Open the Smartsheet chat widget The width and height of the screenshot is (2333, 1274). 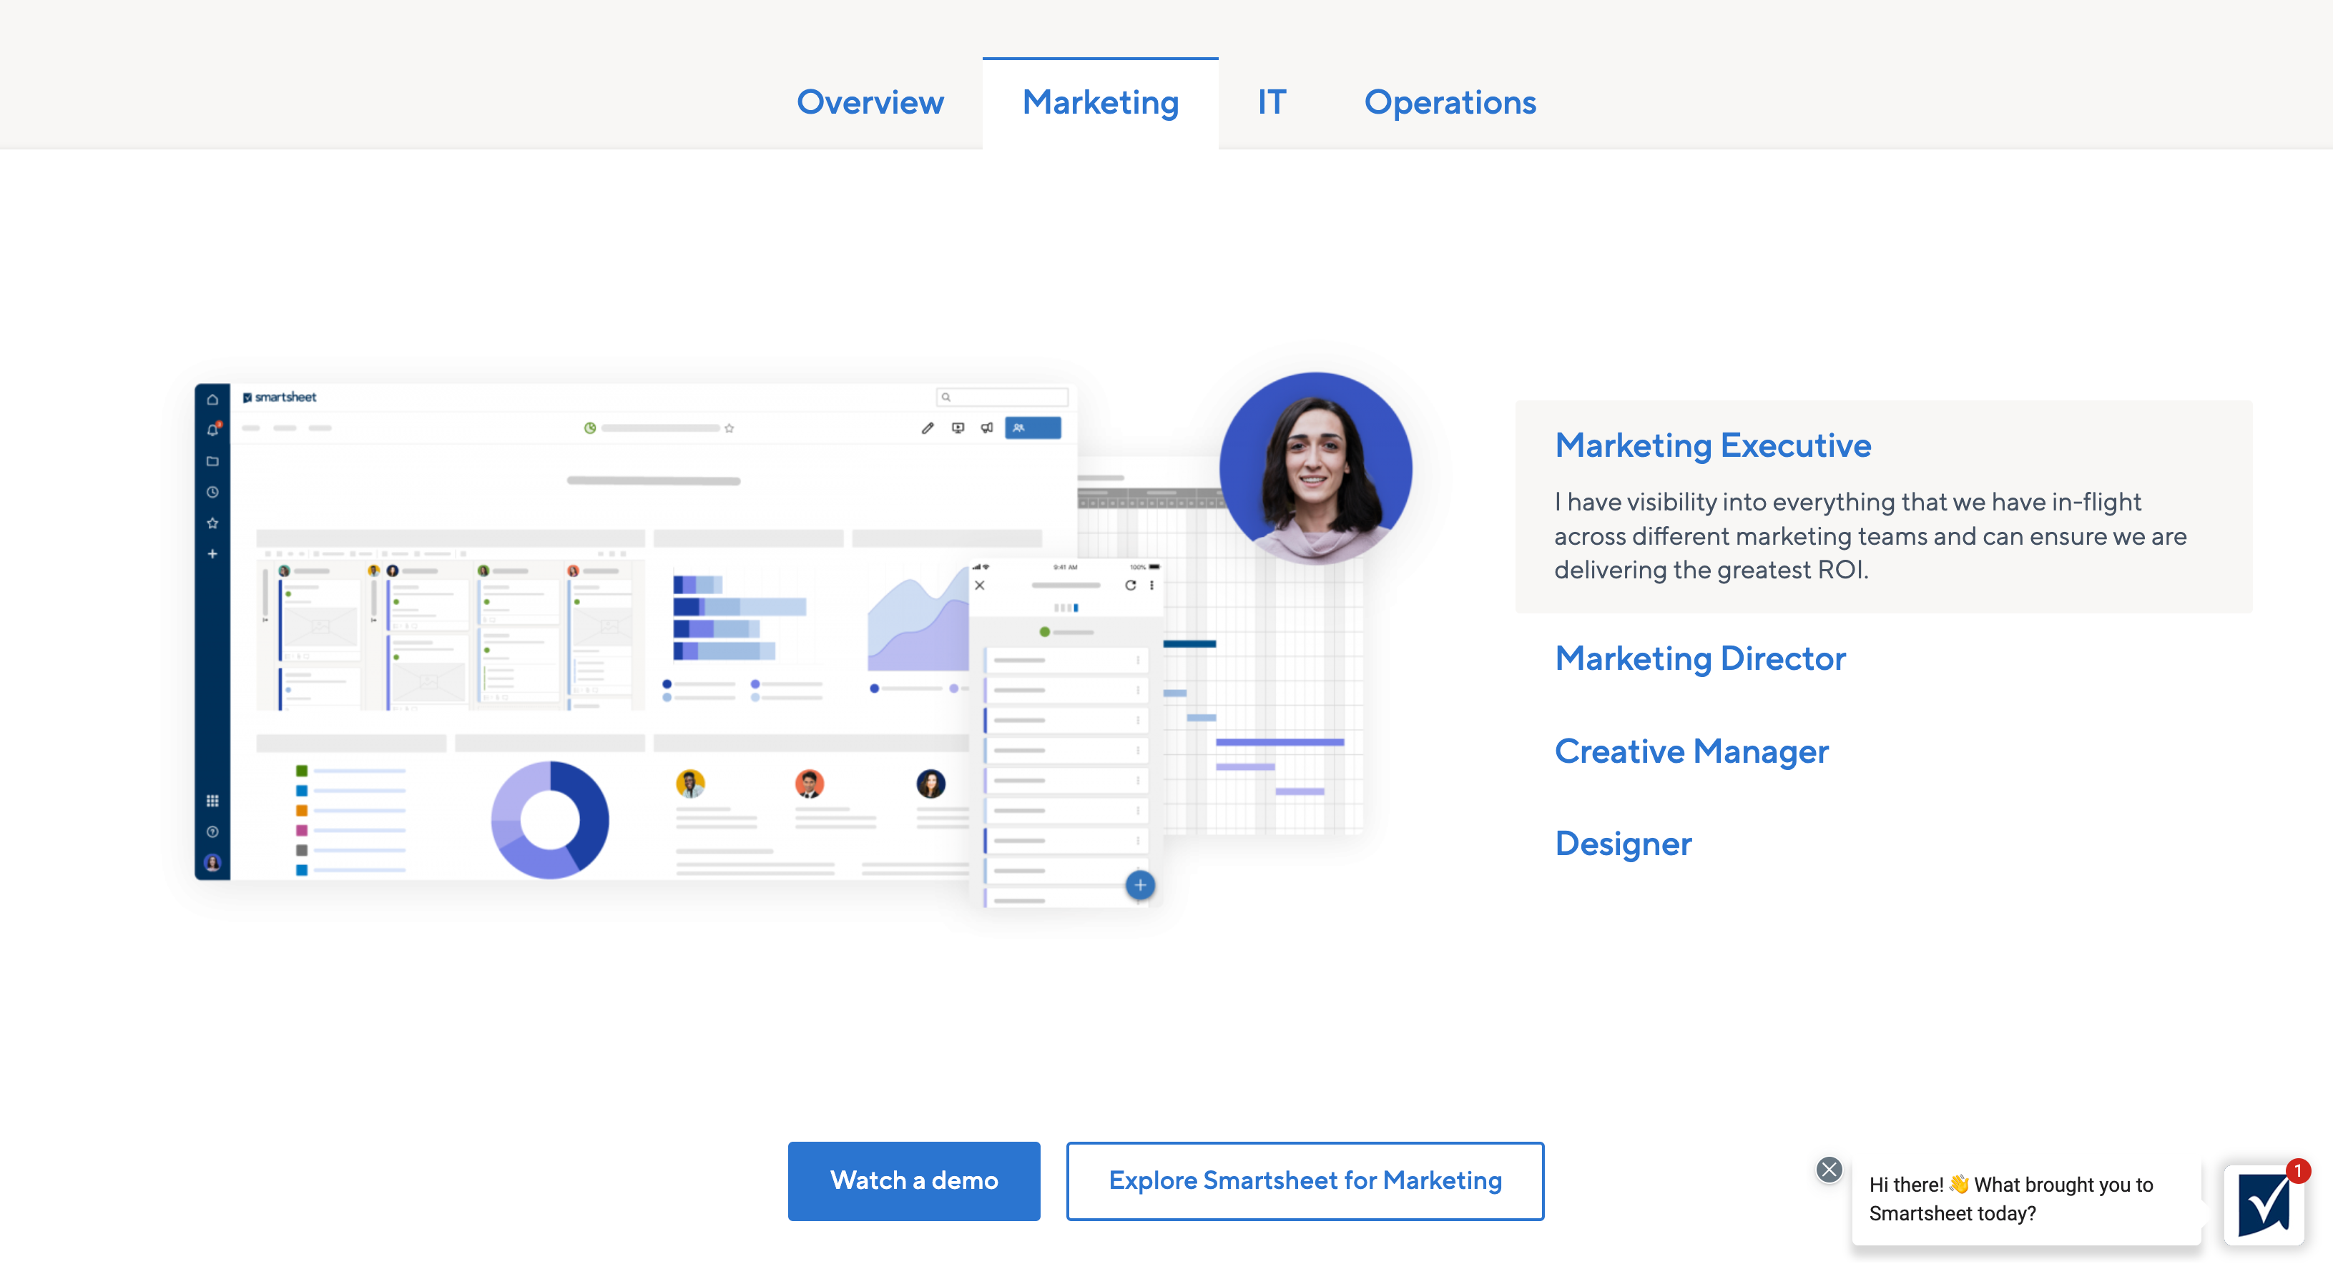[2264, 1204]
